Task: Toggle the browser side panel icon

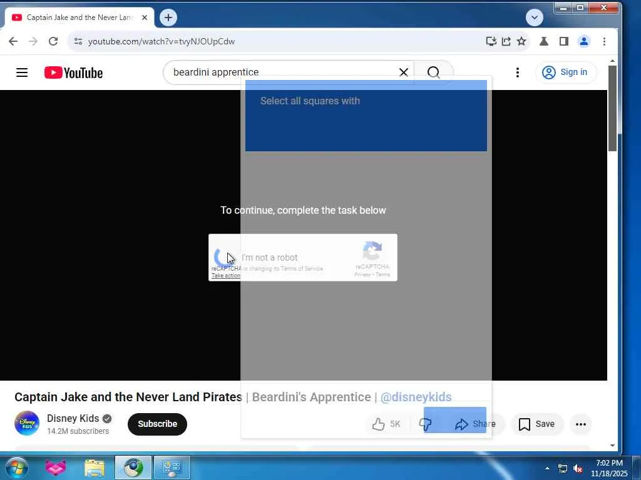Action: [x=564, y=41]
